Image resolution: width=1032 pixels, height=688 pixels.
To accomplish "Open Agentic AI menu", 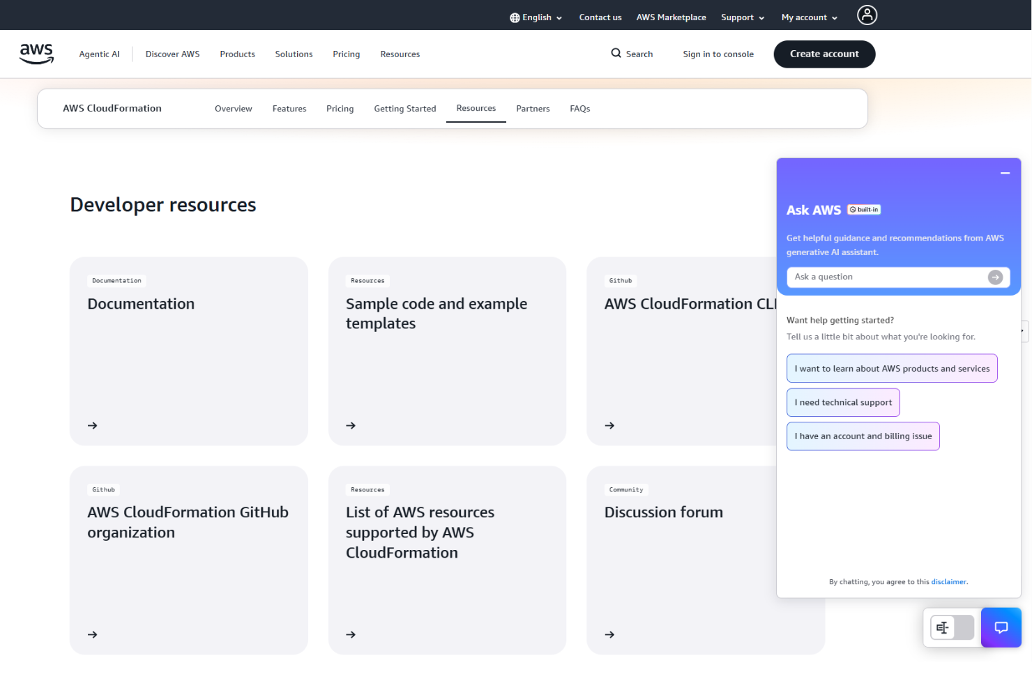I will (99, 54).
